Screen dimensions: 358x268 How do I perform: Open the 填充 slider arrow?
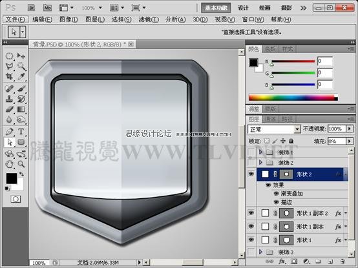[350, 141]
